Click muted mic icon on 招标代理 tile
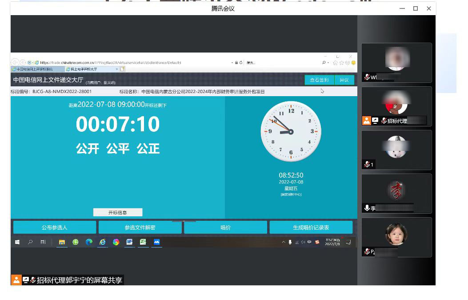The height and width of the screenshot is (300, 468). 384,121
